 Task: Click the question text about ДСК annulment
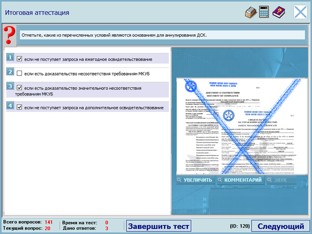tap(114, 35)
